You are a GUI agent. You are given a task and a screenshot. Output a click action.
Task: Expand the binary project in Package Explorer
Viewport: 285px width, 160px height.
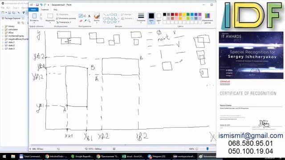(x=3, y=26)
